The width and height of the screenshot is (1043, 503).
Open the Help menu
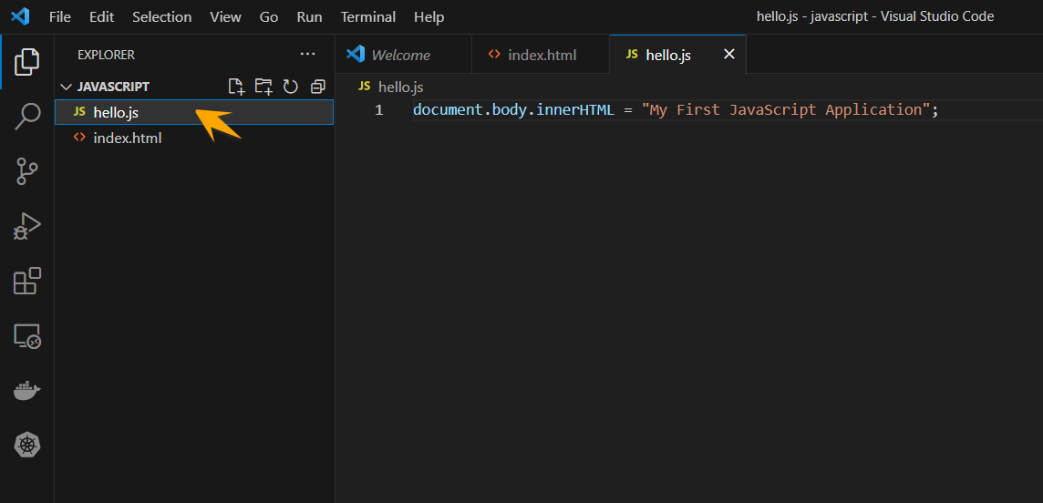tap(429, 16)
